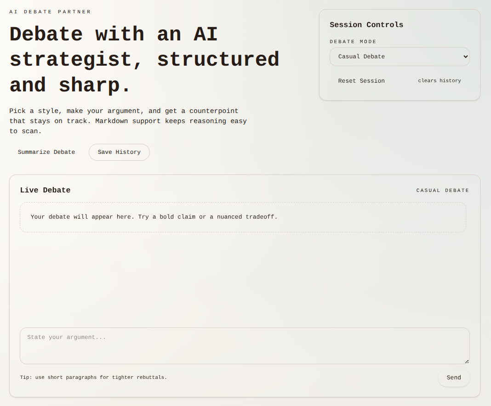Click the Reset Session button
Screen dimensions: 491x406
(361, 81)
